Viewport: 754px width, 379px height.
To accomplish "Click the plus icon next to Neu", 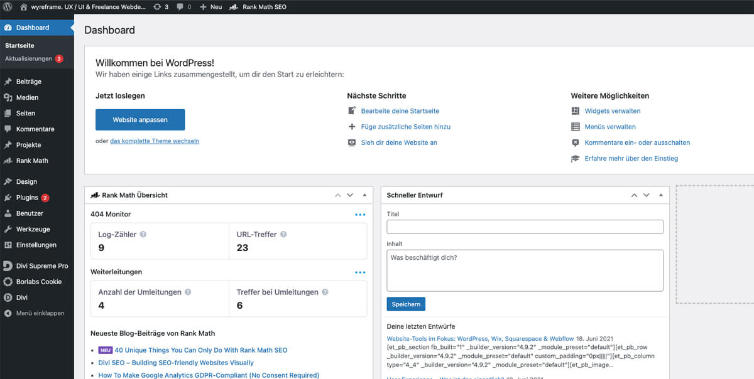I will click(x=203, y=7).
